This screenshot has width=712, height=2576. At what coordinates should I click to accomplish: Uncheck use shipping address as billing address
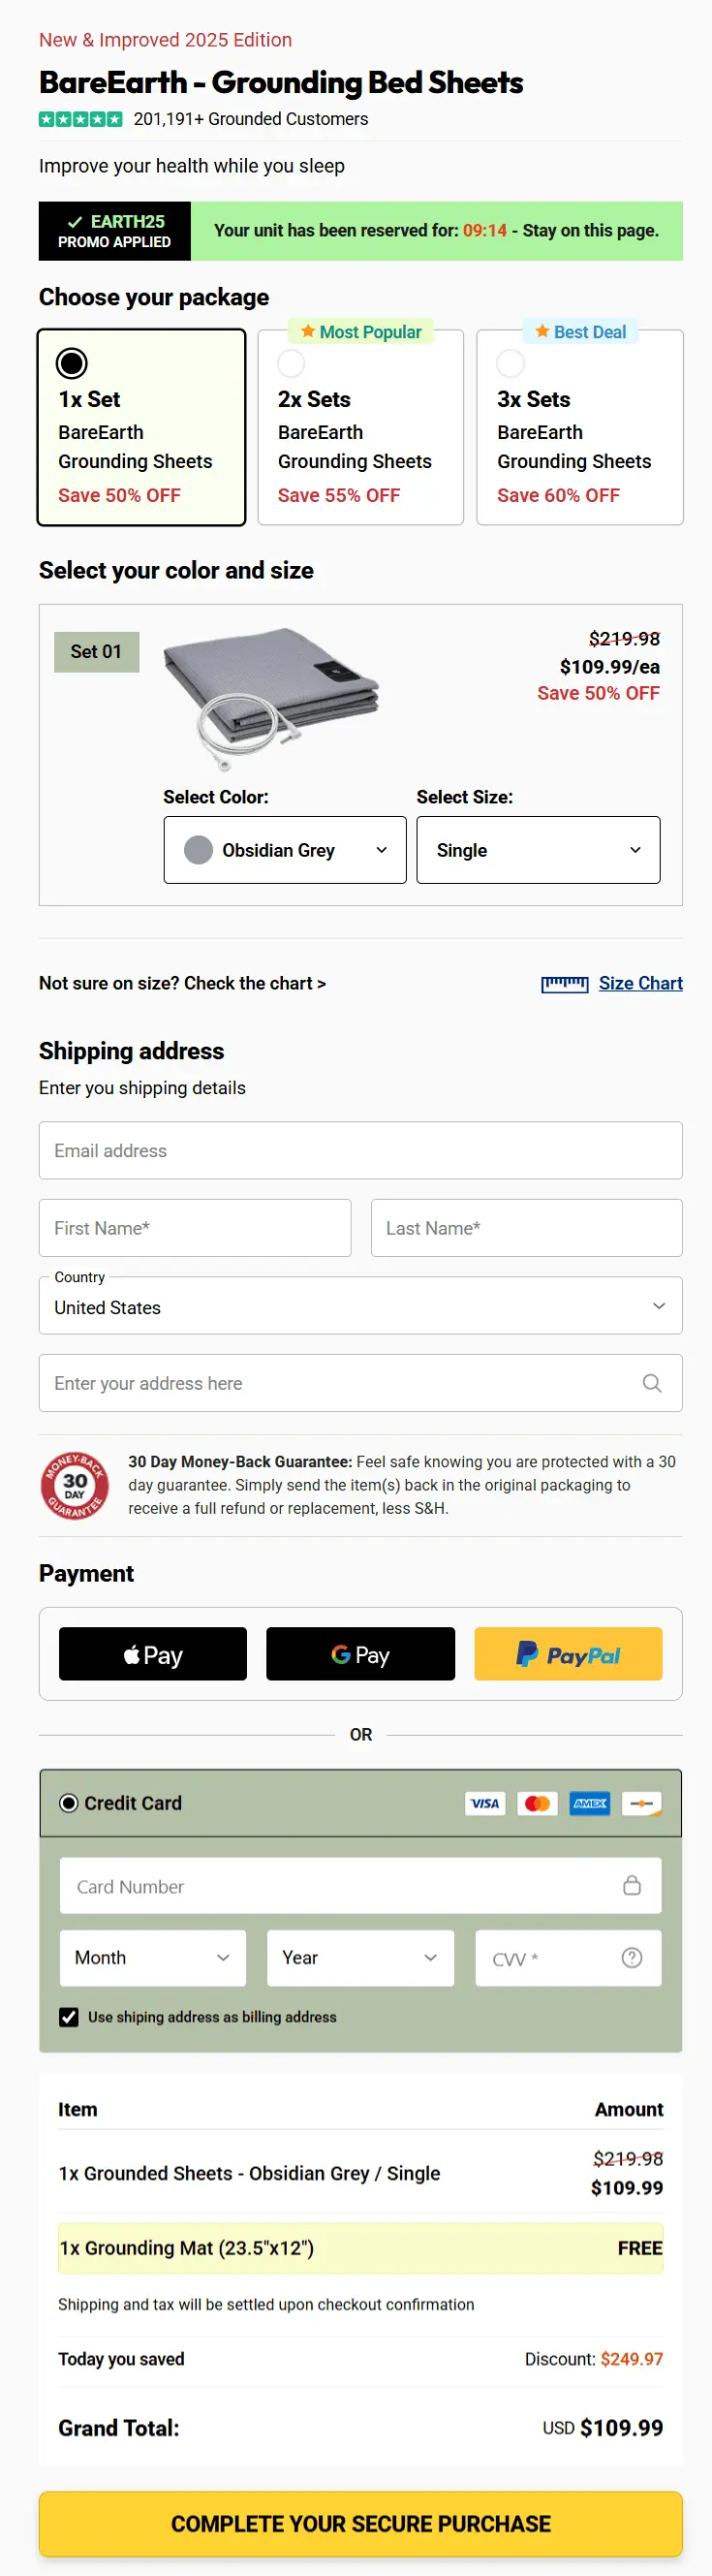click(x=68, y=2017)
